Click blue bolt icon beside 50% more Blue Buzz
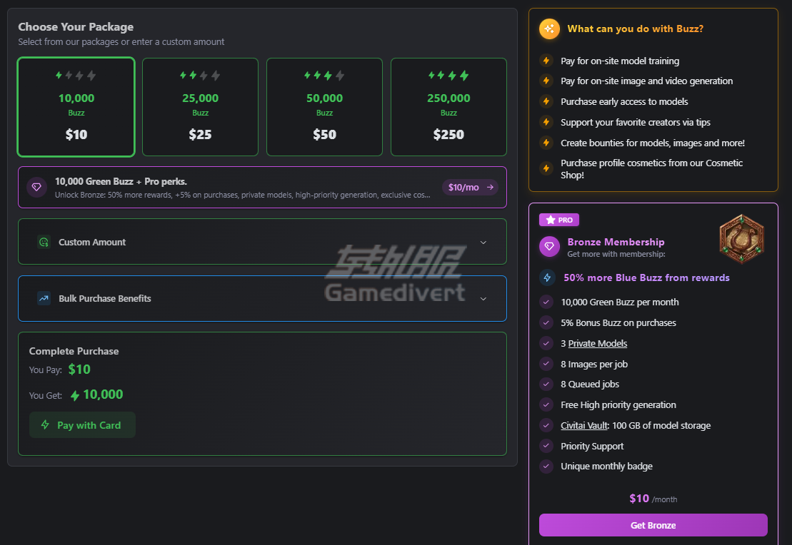 [x=547, y=277]
